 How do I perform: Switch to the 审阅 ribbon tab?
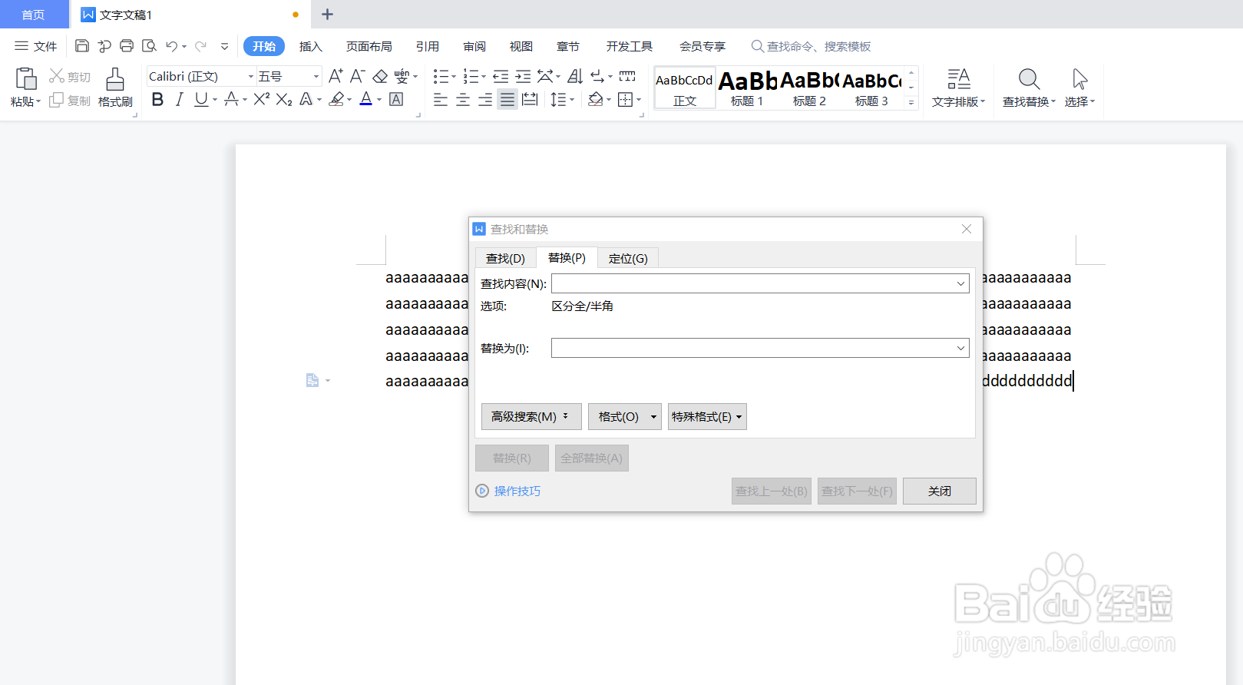[474, 46]
